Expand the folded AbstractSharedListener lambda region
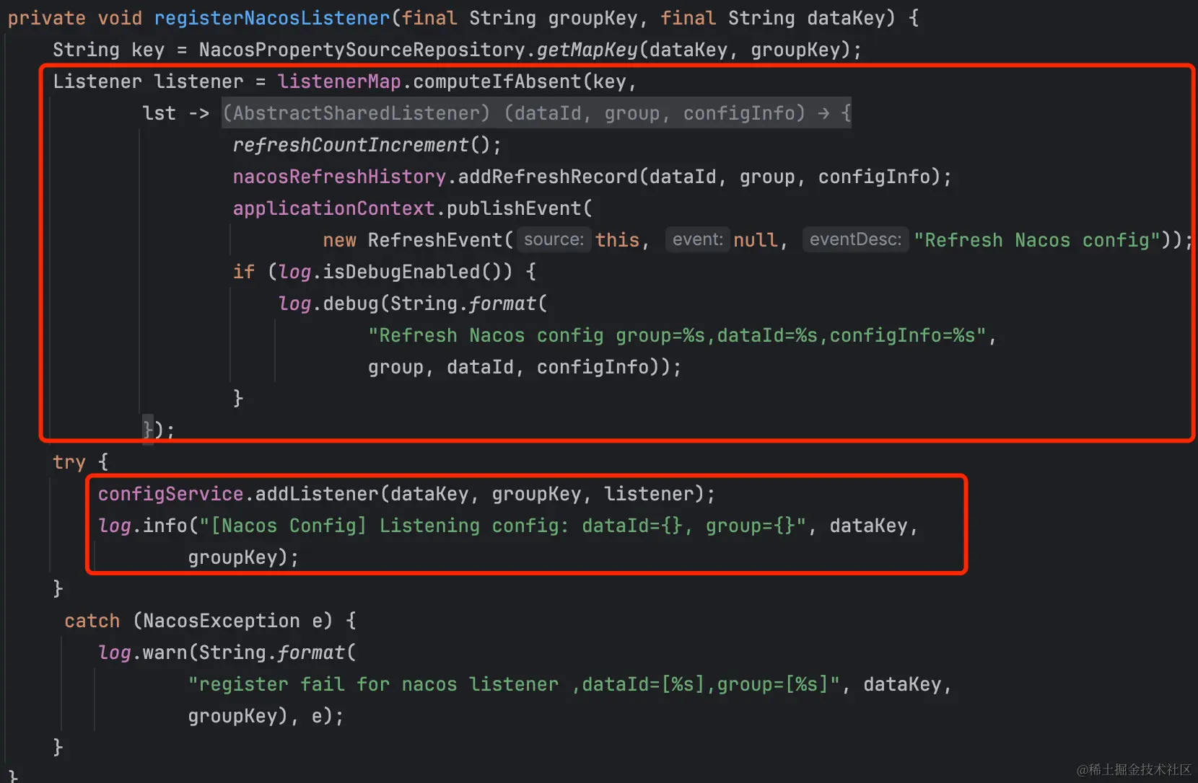This screenshot has height=783, width=1198. 536,113
